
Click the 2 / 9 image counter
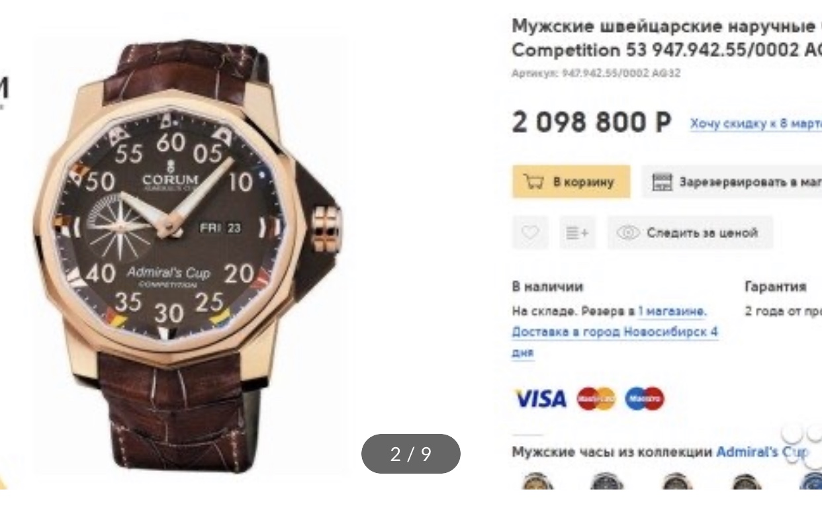click(x=410, y=454)
